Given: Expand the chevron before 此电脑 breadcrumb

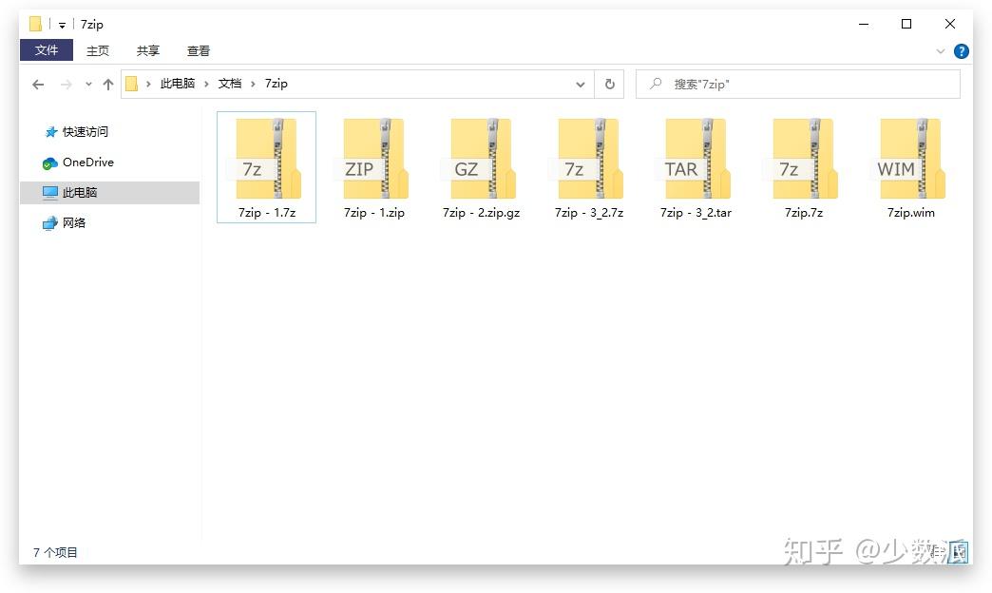Looking at the screenshot, I should [148, 85].
